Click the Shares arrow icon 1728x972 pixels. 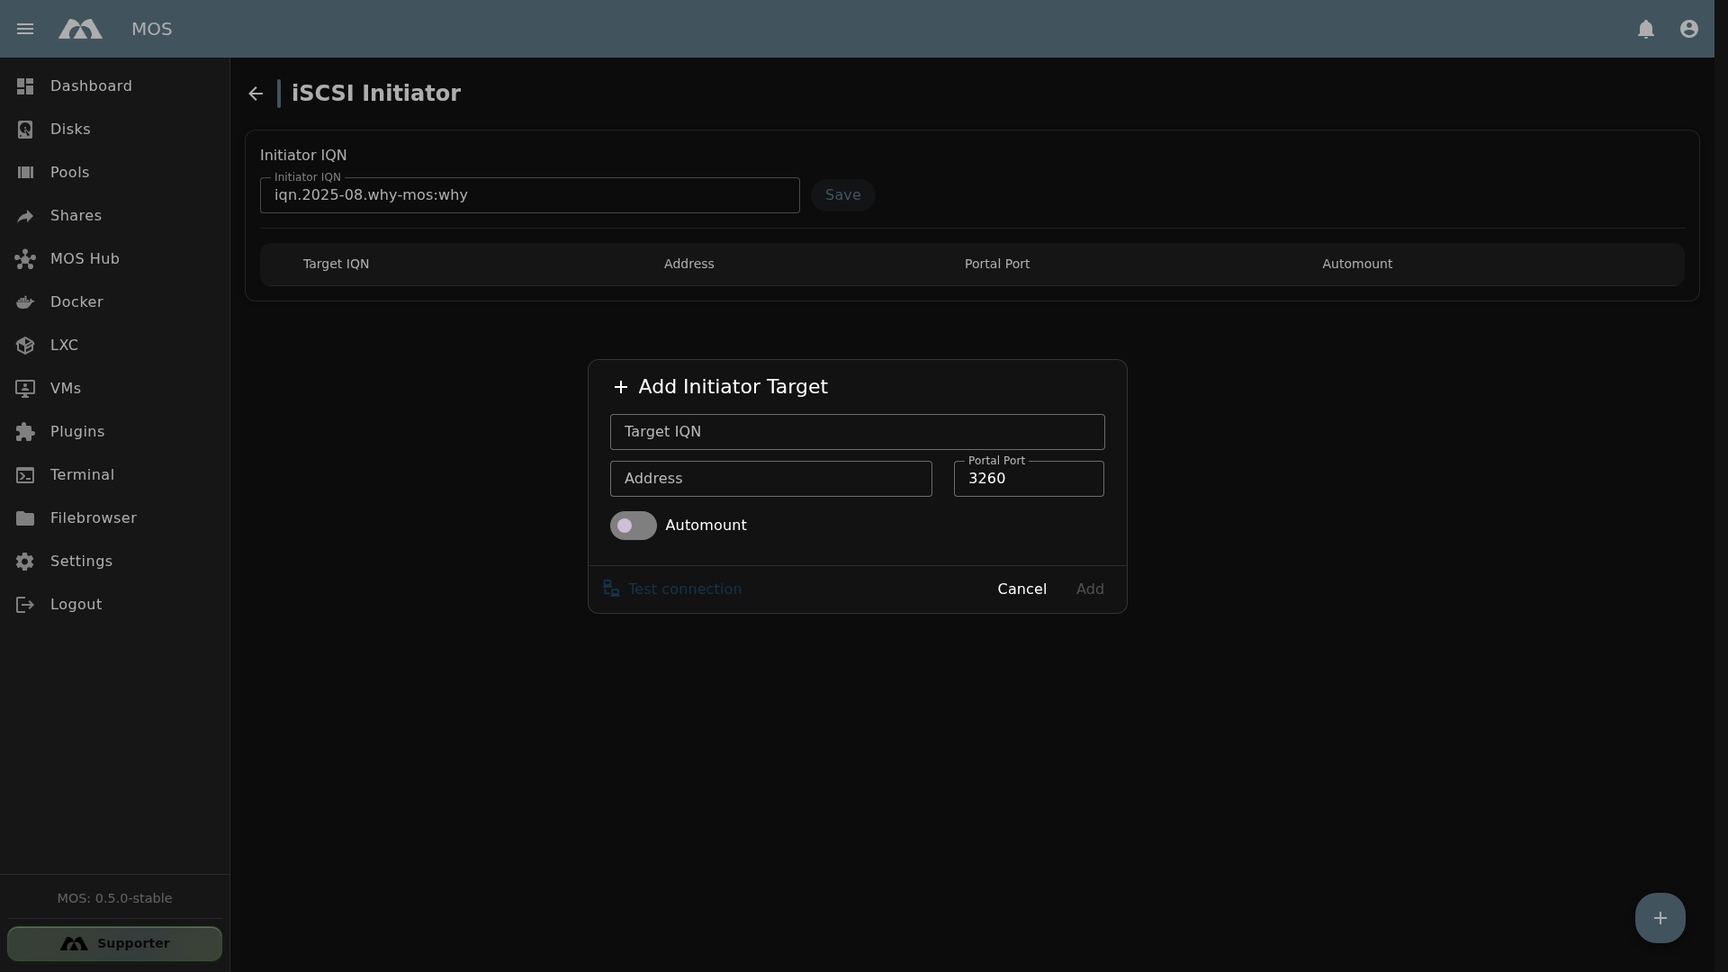25,216
